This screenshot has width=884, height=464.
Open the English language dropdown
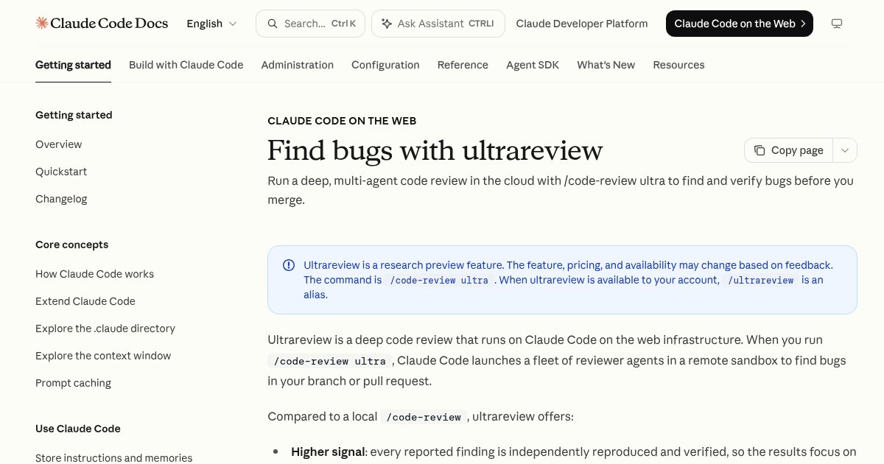[212, 24]
